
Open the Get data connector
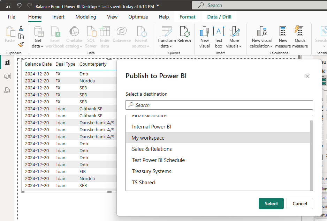coord(38,37)
